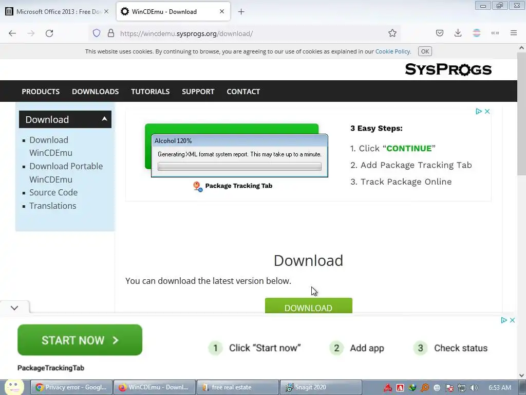
Task: Dismiss cookie notice with OK button
Action: click(x=425, y=51)
